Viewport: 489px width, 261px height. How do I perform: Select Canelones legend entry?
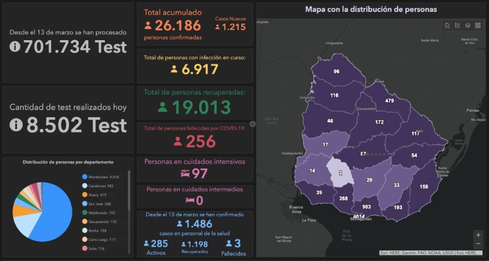[x=101, y=186]
